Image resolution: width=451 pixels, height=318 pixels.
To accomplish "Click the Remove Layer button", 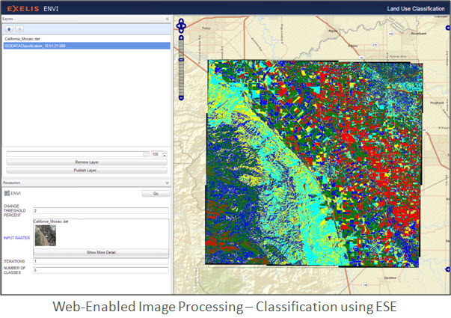I will [x=86, y=162].
